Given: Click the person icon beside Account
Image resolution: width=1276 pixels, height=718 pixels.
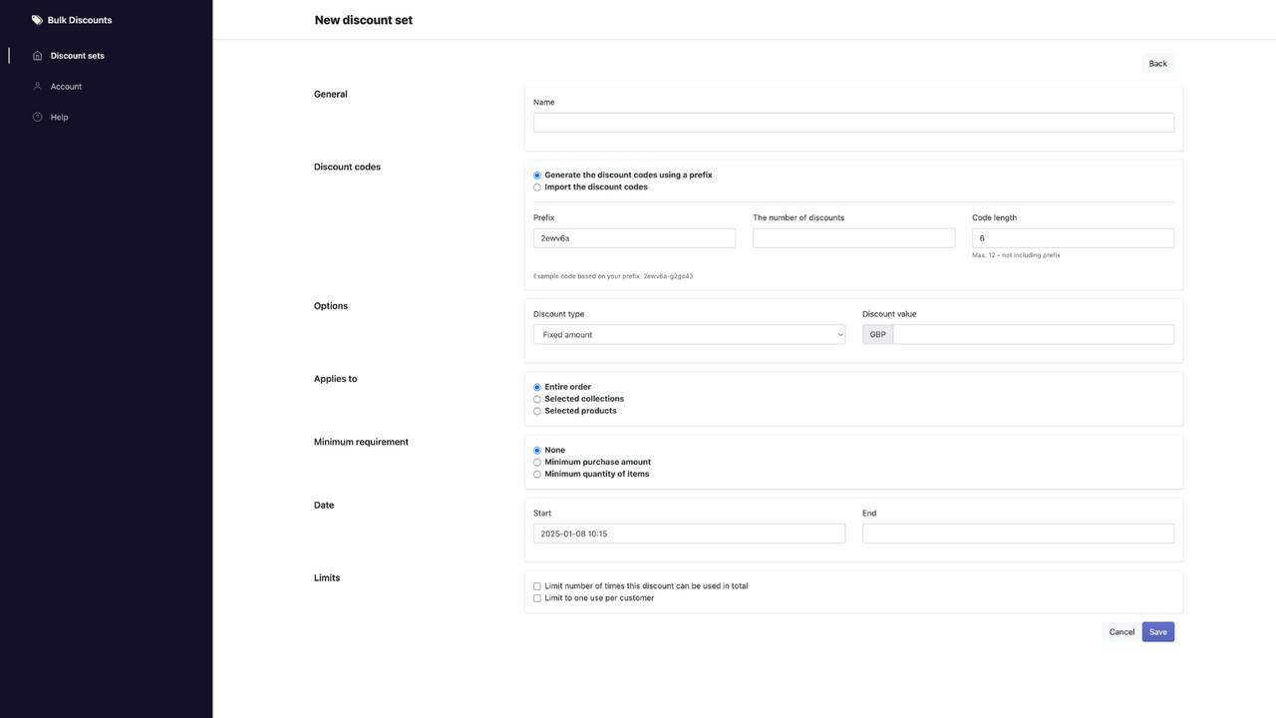Looking at the screenshot, I should tap(36, 86).
